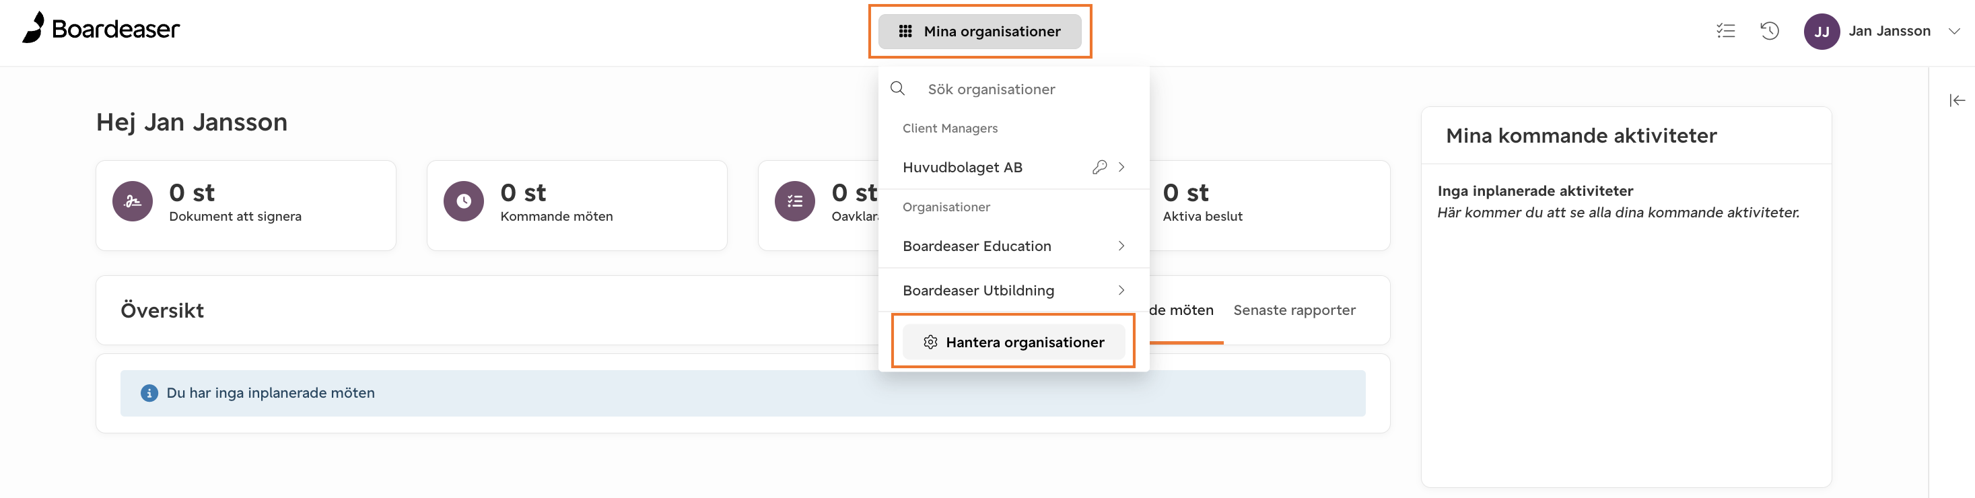Open the task checklist icon in header

(1725, 31)
